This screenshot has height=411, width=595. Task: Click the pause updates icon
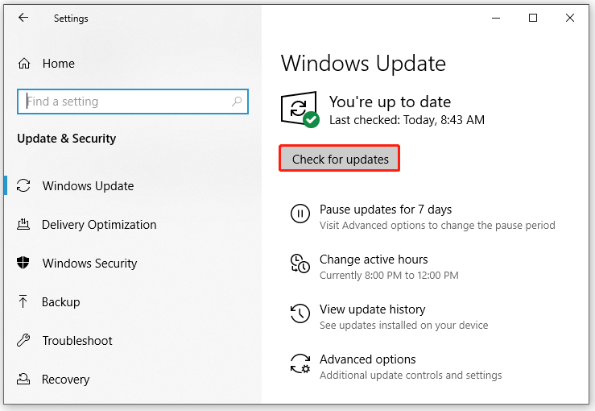[x=300, y=214]
